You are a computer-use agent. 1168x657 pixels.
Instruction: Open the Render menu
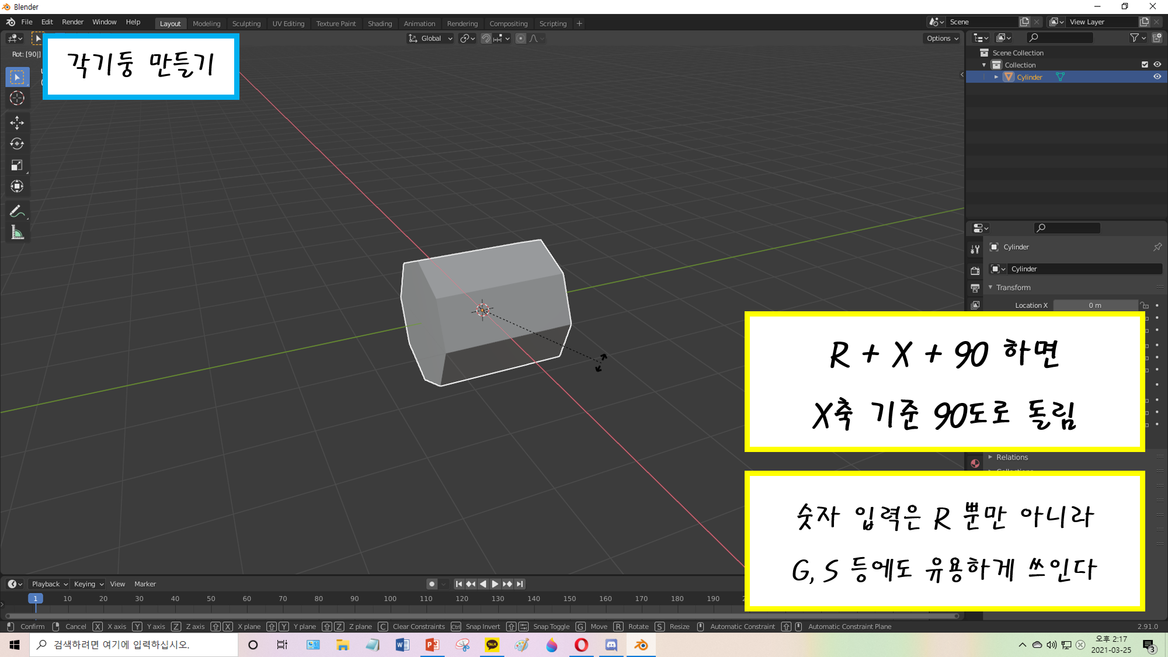[72, 22]
